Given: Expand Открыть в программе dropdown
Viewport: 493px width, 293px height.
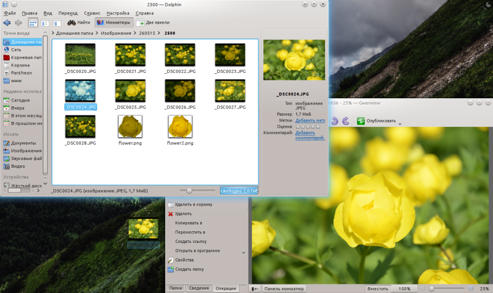Looking at the screenshot, I should point(243,253).
